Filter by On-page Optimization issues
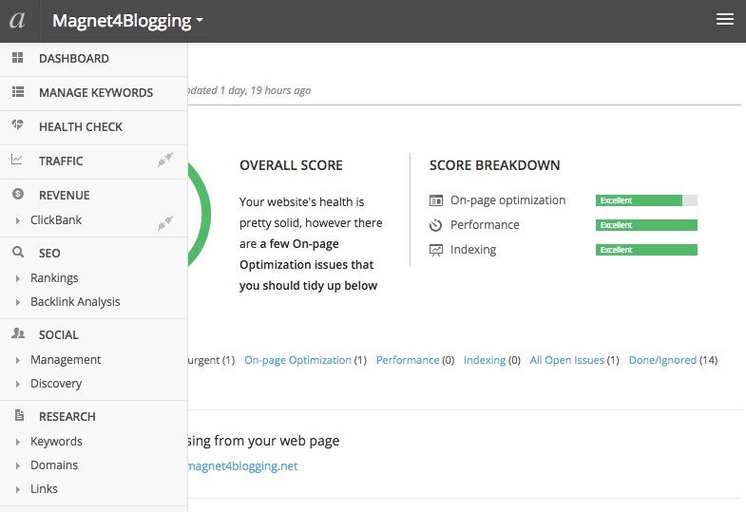This screenshot has height=512, width=746. click(x=297, y=360)
